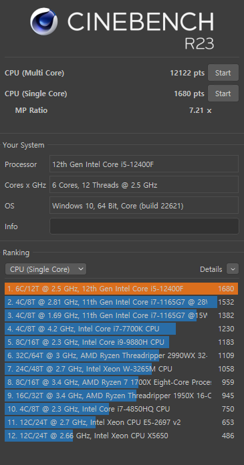The image size is (244, 465).
Task: Select the OS field showing Windows 10
Action: coord(144,205)
